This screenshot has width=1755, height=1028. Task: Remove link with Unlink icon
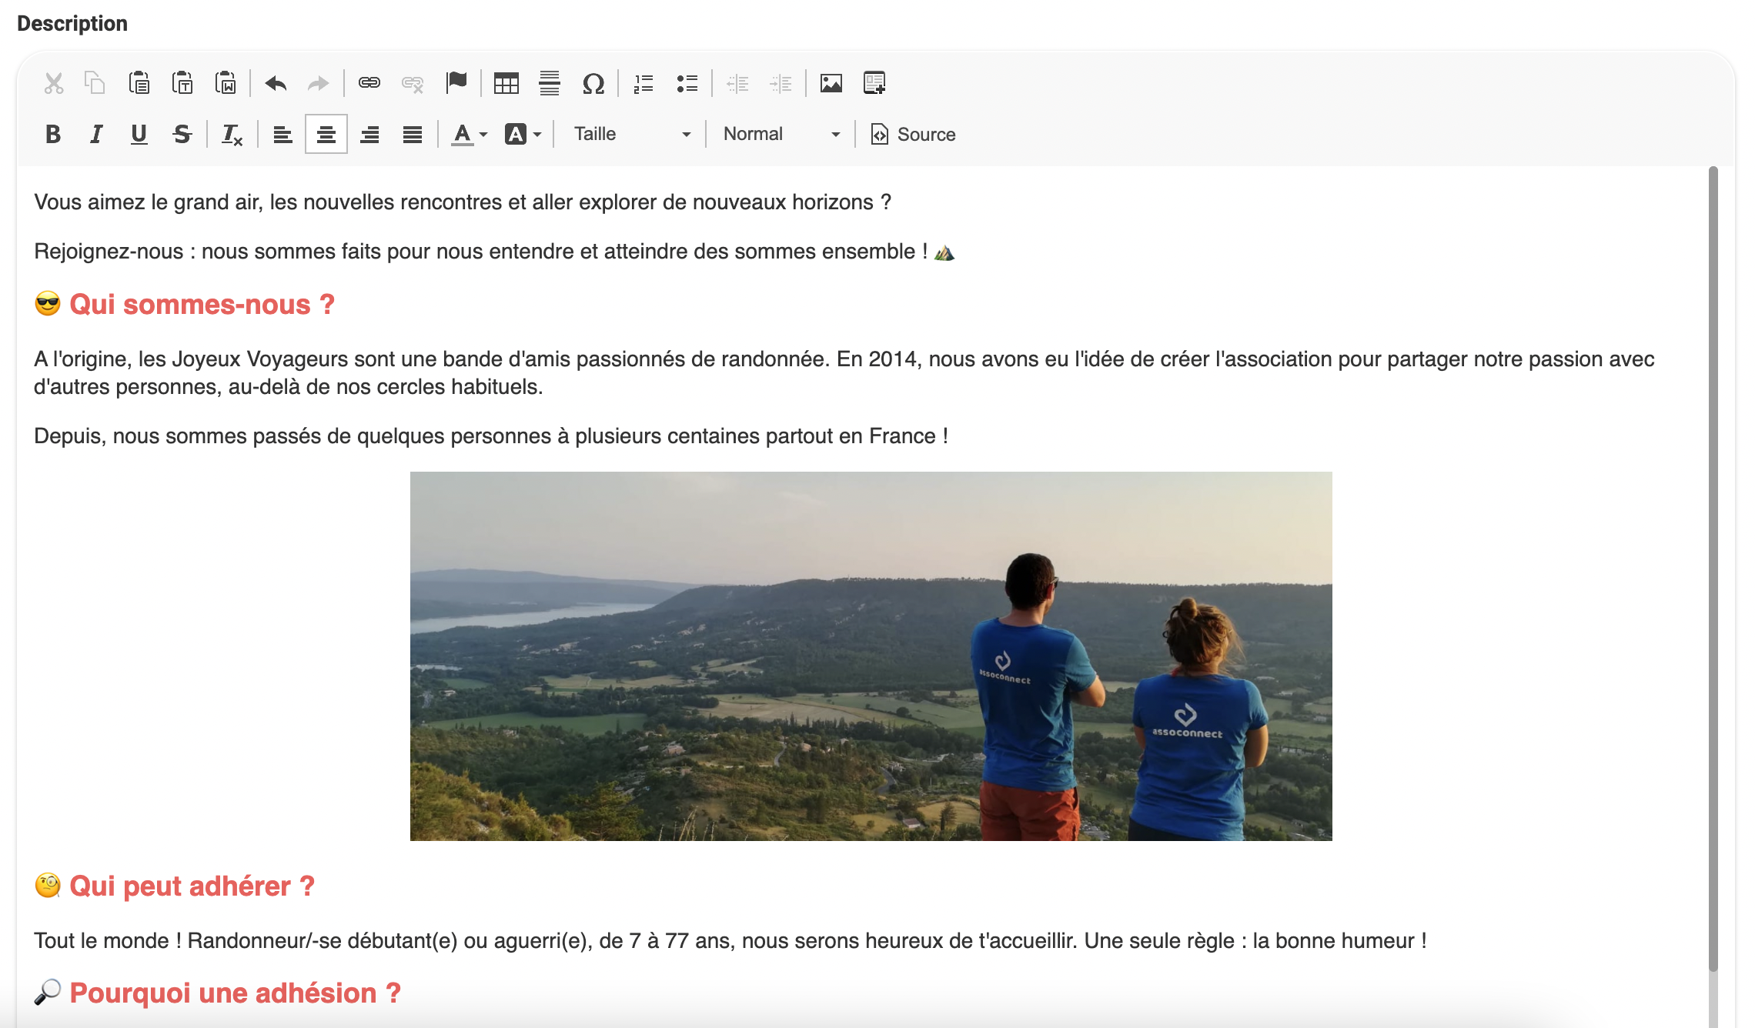tap(413, 83)
